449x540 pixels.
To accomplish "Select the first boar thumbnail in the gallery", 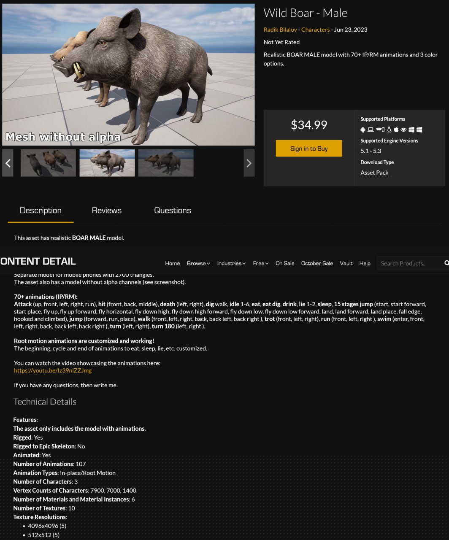I will point(48,163).
